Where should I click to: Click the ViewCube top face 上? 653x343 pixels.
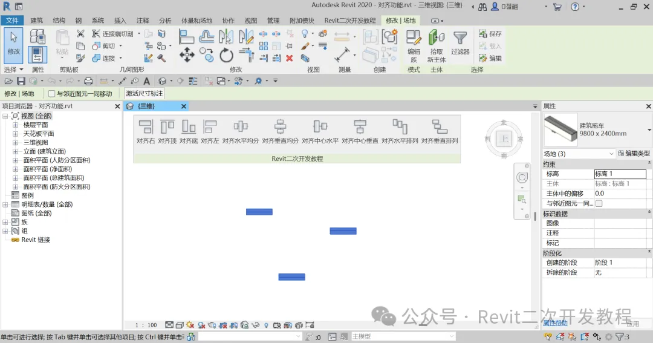[x=504, y=139]
